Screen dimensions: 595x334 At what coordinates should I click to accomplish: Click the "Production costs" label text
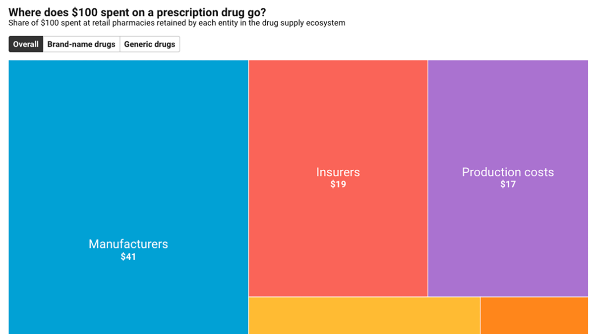508,172
